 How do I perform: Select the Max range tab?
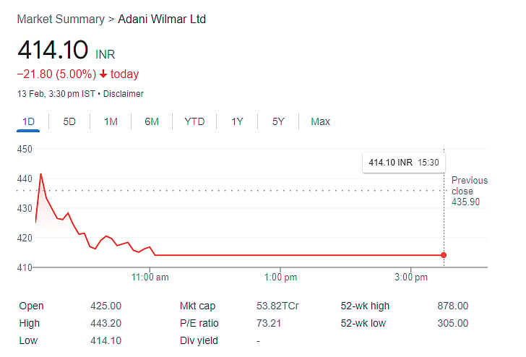click(x=320, y=121)
